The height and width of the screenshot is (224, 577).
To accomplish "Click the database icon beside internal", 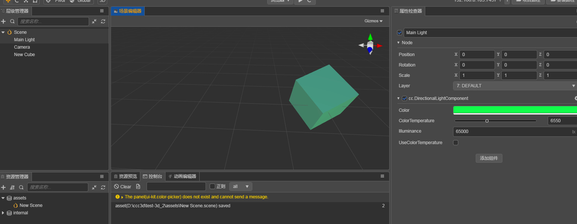I will tap(9, 213).
